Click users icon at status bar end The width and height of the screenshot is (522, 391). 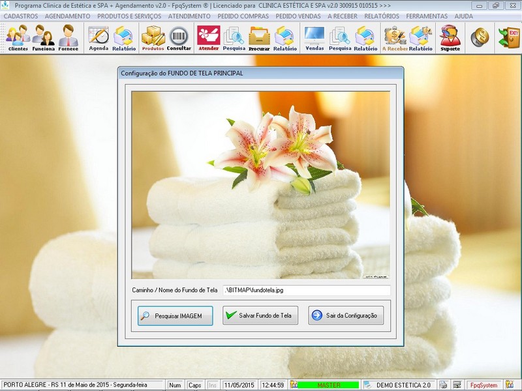point(509,384)
